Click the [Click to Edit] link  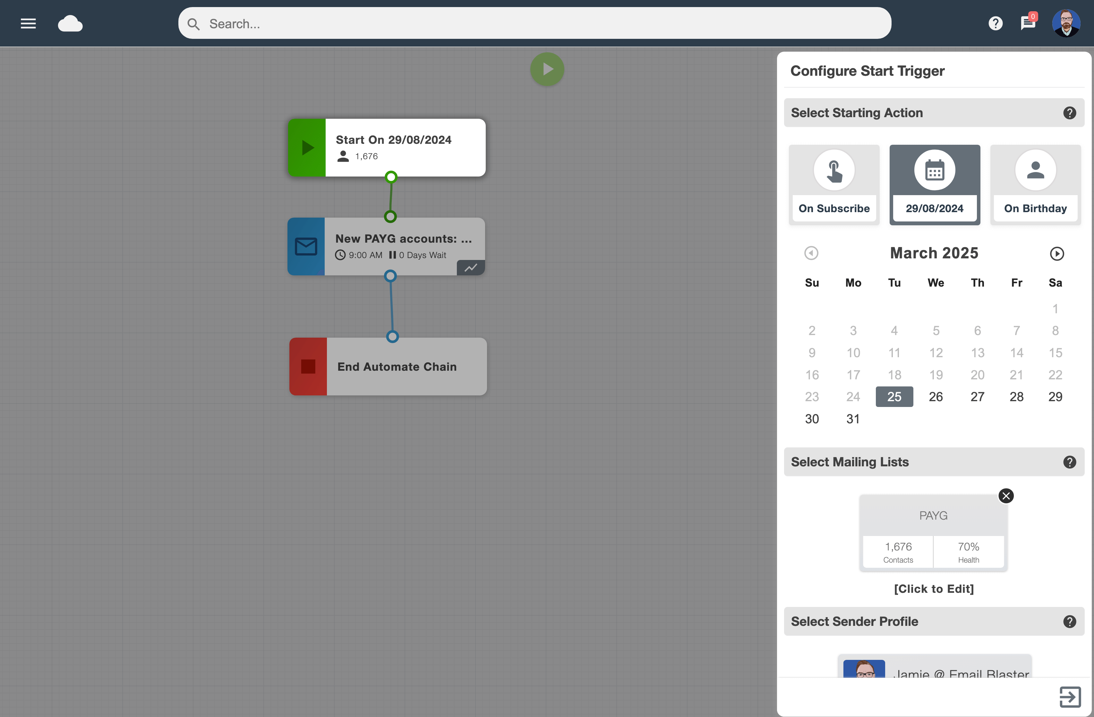tap(934, 589)
